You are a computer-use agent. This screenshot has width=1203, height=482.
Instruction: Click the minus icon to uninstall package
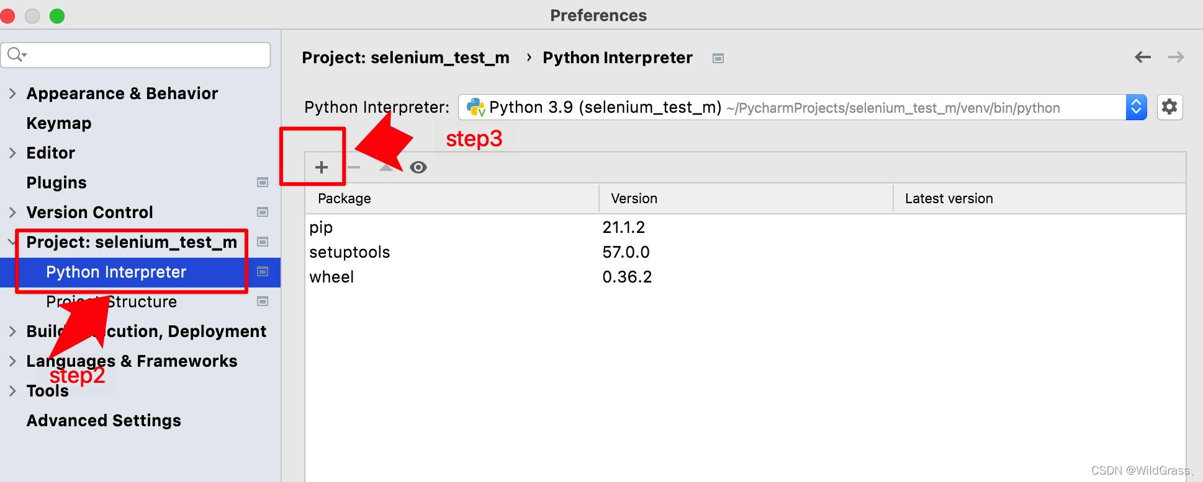[x=354, y=167]
